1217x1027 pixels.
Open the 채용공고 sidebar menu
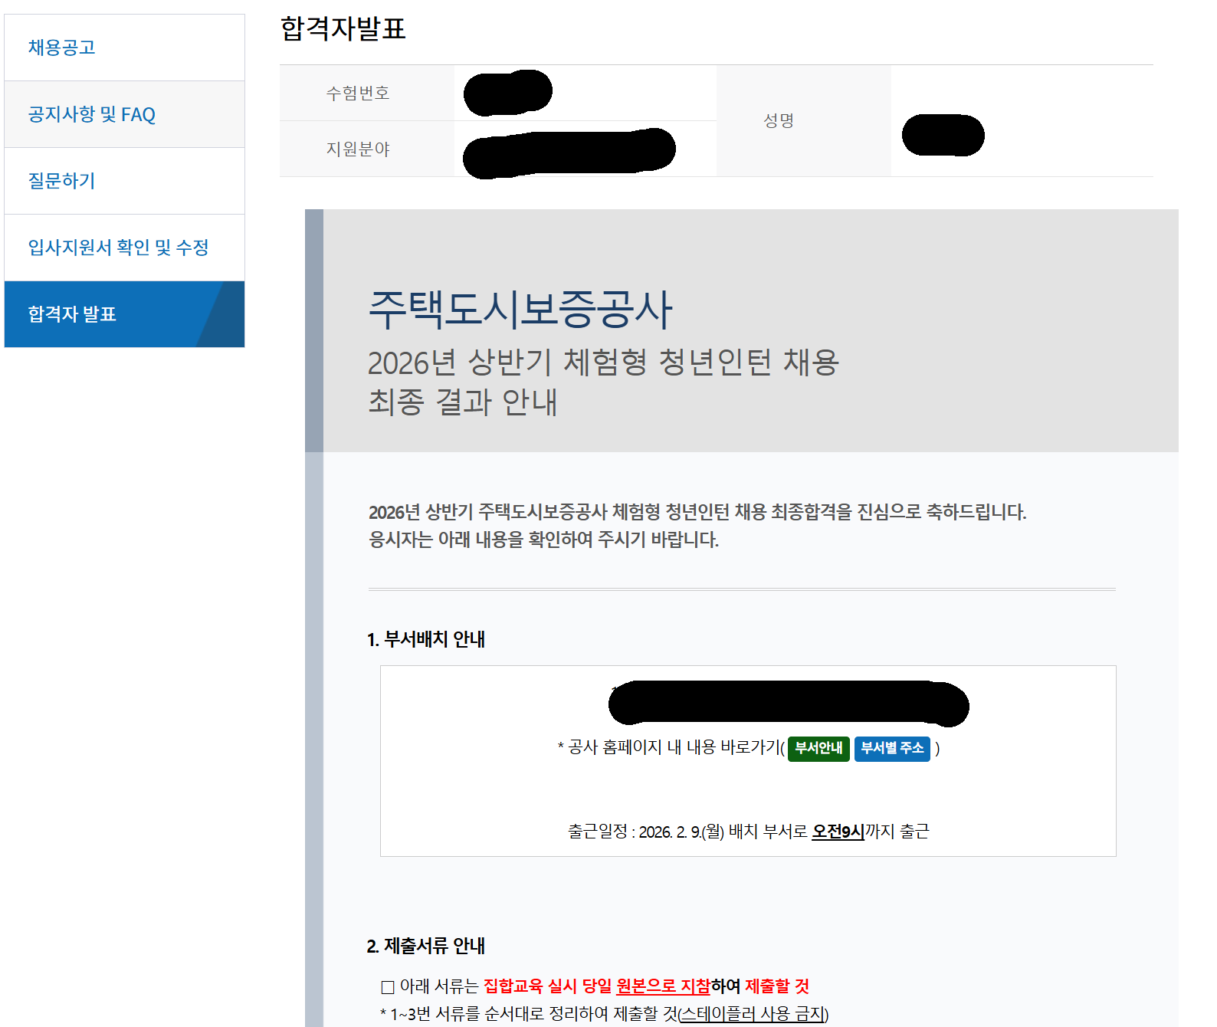(x=62, y=48)
